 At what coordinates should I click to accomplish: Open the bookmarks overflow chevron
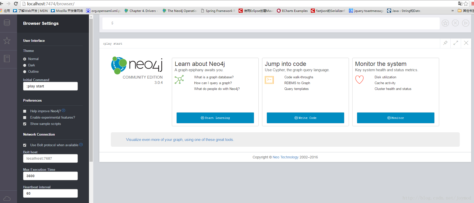coord(453,11)
